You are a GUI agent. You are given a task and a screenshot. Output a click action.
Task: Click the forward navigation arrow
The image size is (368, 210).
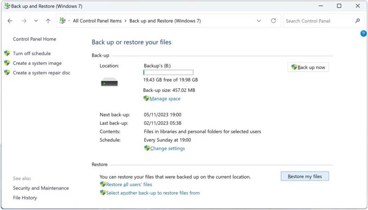24,21
